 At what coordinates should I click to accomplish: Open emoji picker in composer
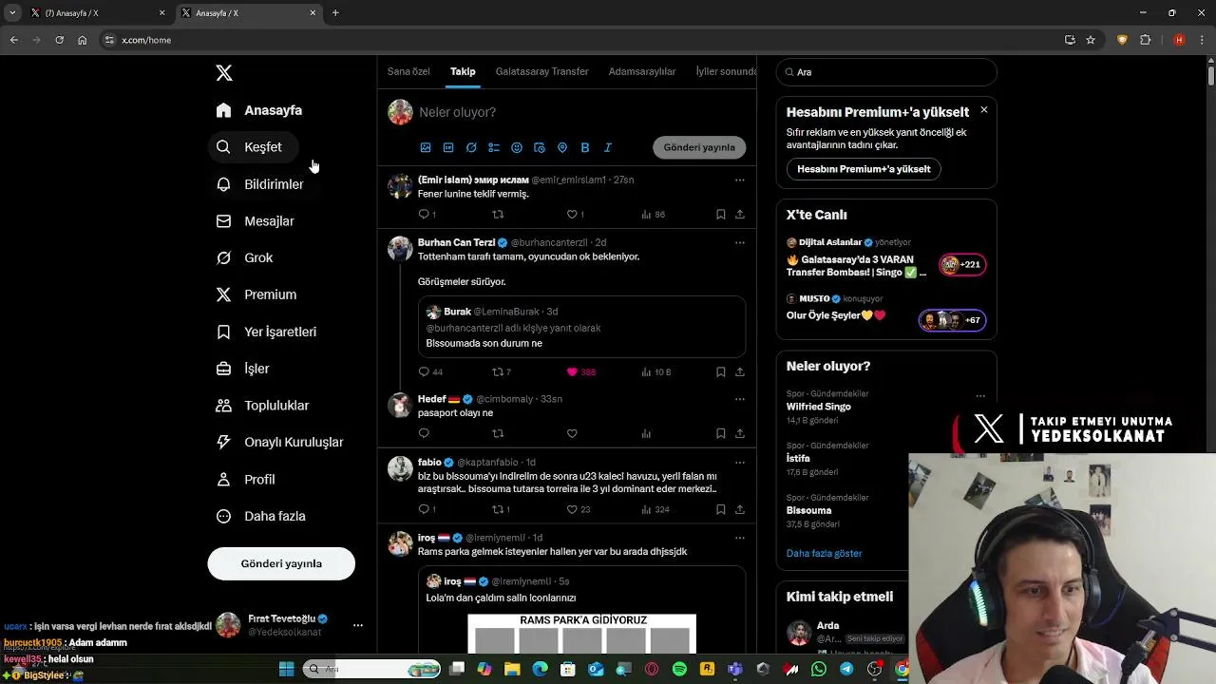(517, 147)
